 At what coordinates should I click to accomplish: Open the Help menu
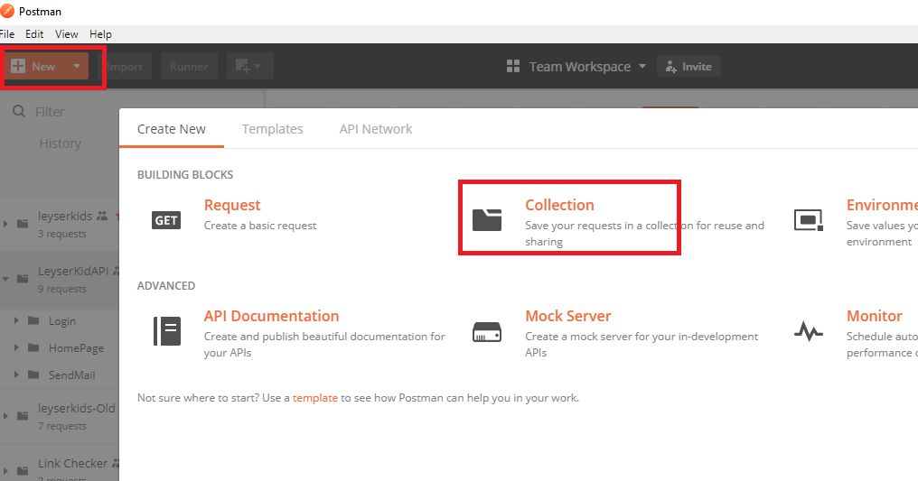click(x=100, y=34)
